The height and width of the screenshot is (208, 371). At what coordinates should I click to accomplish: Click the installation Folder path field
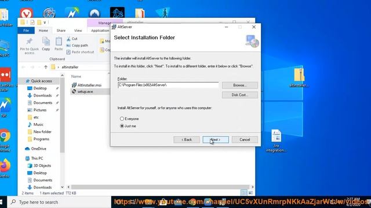[168, 85]
